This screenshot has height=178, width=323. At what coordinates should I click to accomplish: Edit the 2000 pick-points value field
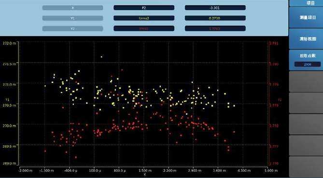click(x=308, y=65)
